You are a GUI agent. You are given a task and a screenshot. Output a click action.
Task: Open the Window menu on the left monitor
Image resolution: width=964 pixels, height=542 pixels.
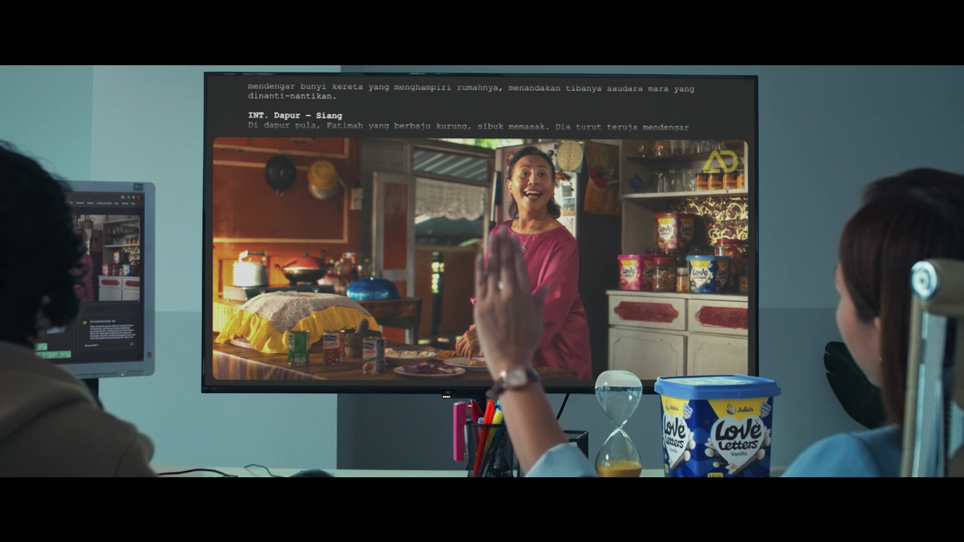(125, 203)
